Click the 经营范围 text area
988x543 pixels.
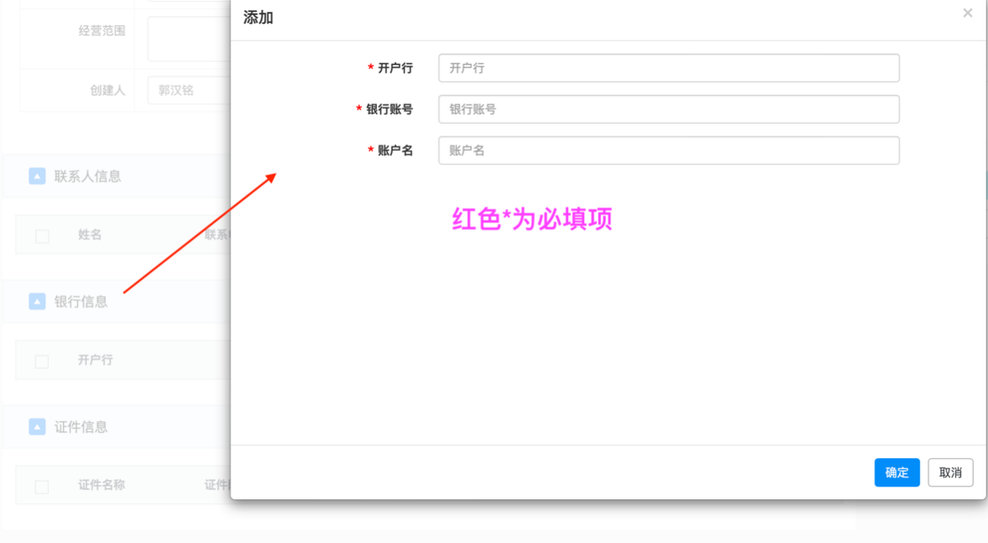tap(189, 39)
